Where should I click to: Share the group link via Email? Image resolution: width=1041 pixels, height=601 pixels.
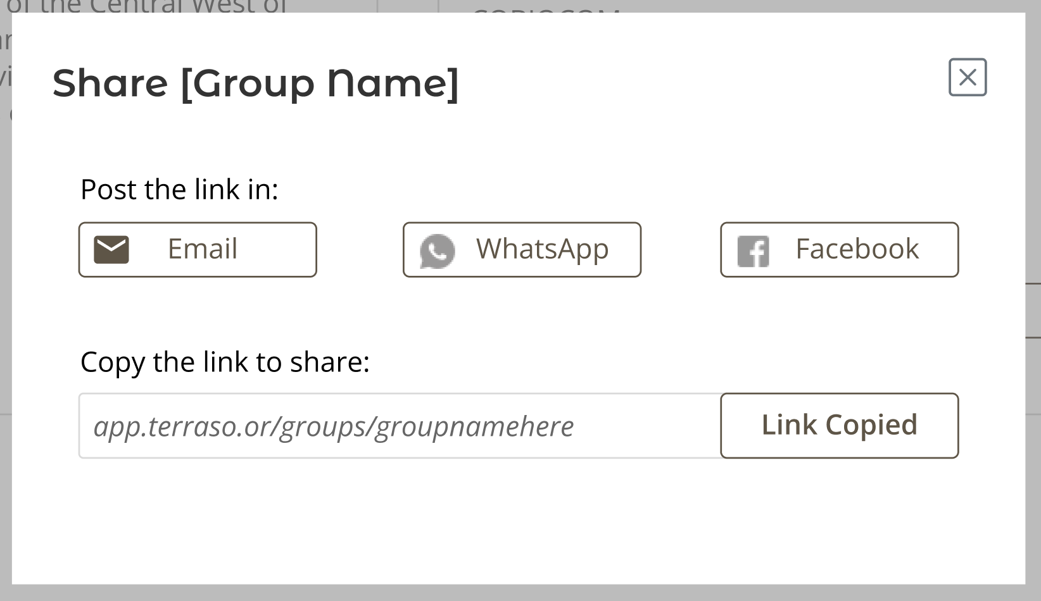click(197, 249)
